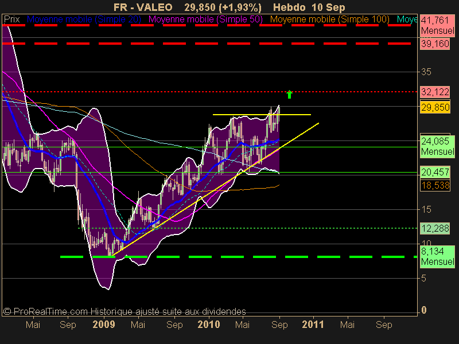Click the 12,288 green price label
The image size is (459, 344).
pos(435,228)
